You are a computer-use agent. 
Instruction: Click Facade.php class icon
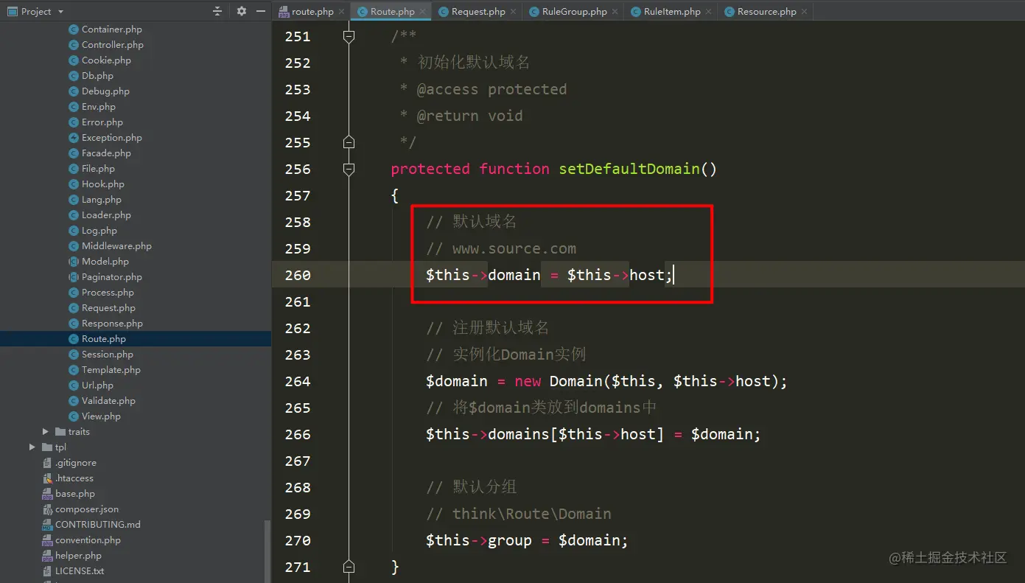click(74, 153)
